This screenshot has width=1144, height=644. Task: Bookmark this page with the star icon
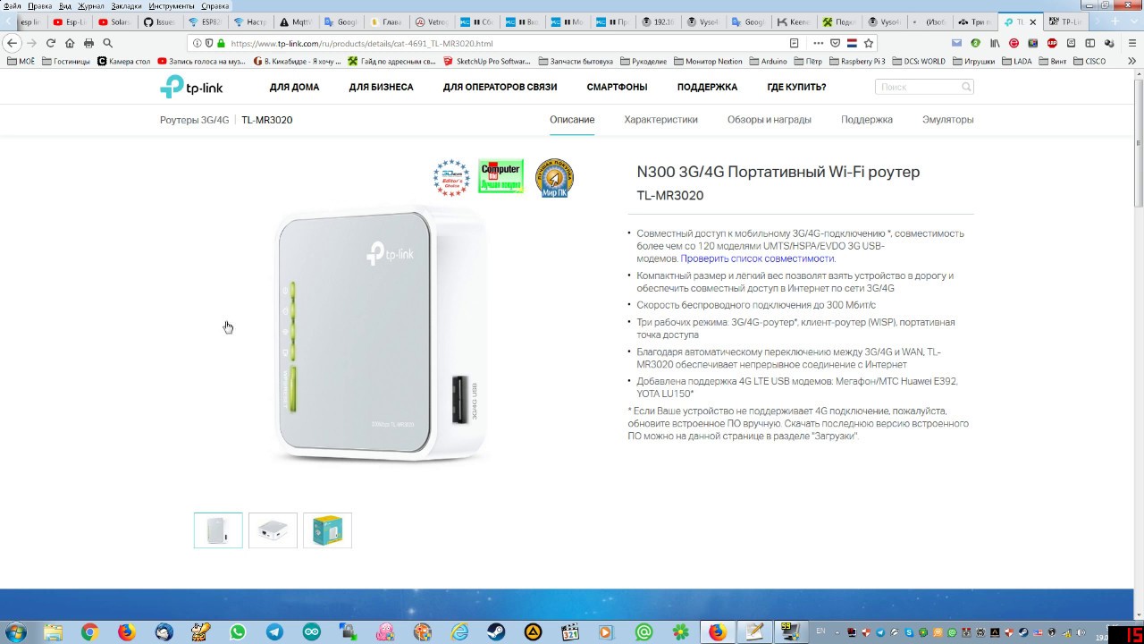(868, 43)
